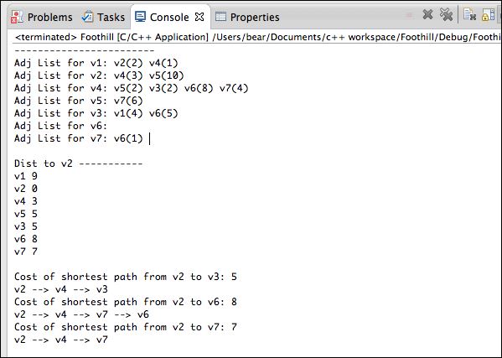The image size is (502, 358).
Task: Click Remove All Terminated Launches double-X icon
Action: [447, 14]
